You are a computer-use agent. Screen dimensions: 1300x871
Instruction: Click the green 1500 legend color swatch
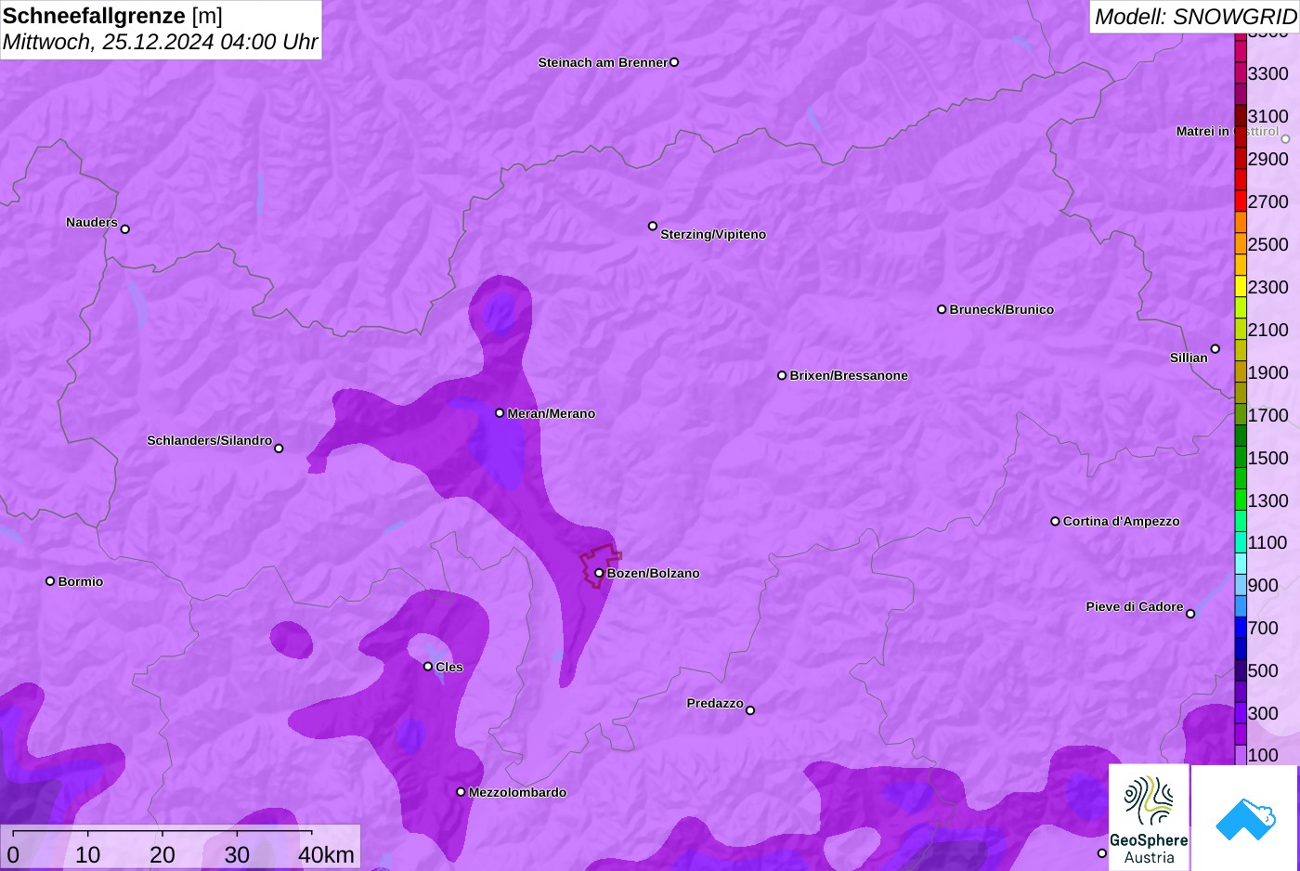(x=1241, y=458)
